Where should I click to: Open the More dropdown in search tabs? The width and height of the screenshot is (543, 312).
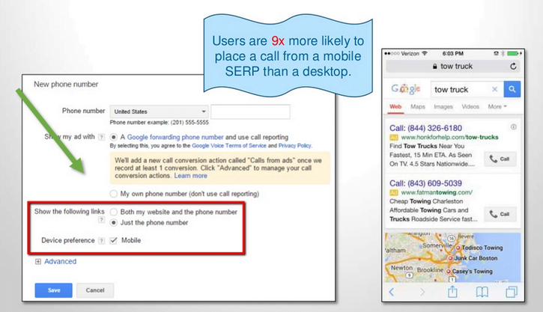(497, 106)
